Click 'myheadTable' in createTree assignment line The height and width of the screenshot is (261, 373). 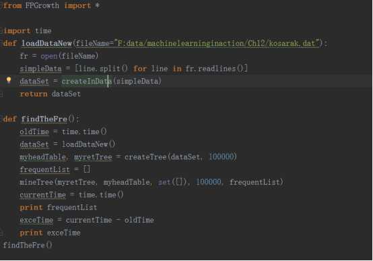point(43,157)
